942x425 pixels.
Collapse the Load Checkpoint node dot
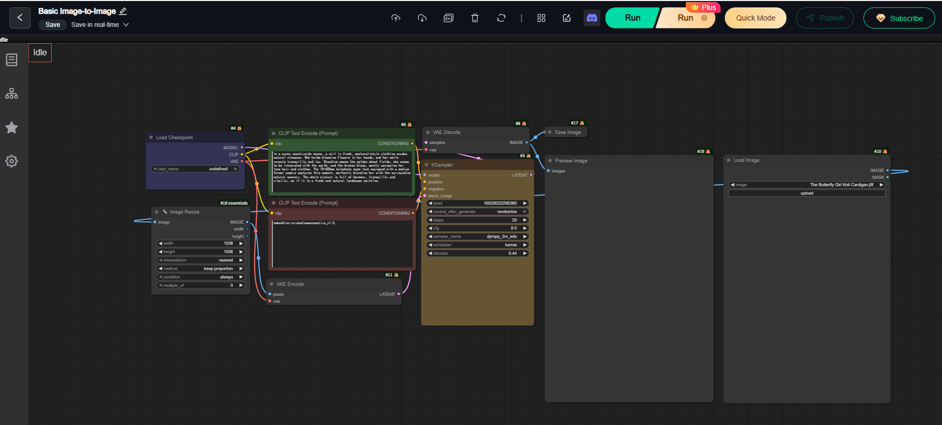151,138
